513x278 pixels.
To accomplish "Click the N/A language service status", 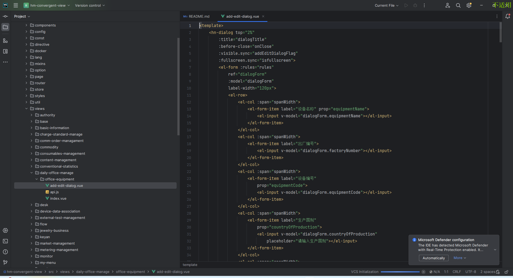I will 435,272.
